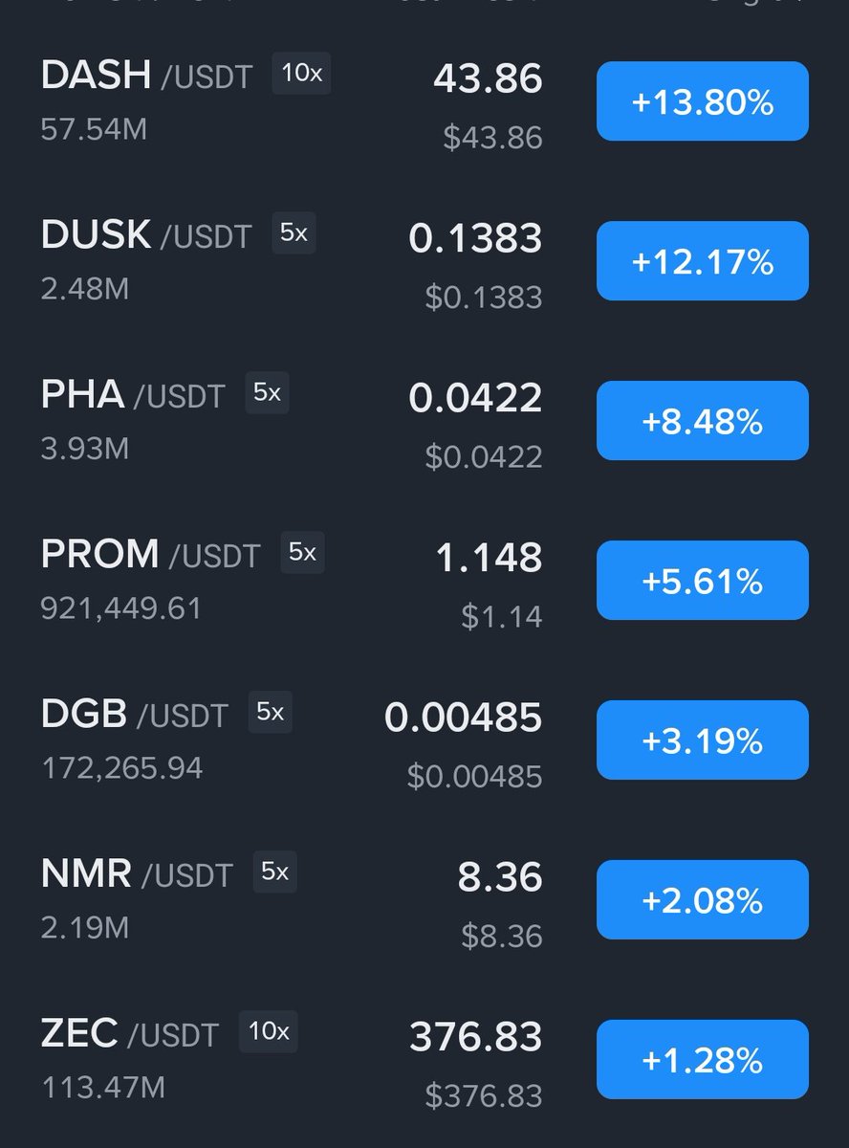Tap the +13.80% change button for DASH

coord(702,101)
